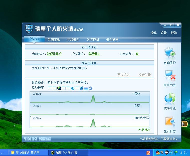Click the Rising firewall tray icon
190x156 pixels.
[167, 153]
